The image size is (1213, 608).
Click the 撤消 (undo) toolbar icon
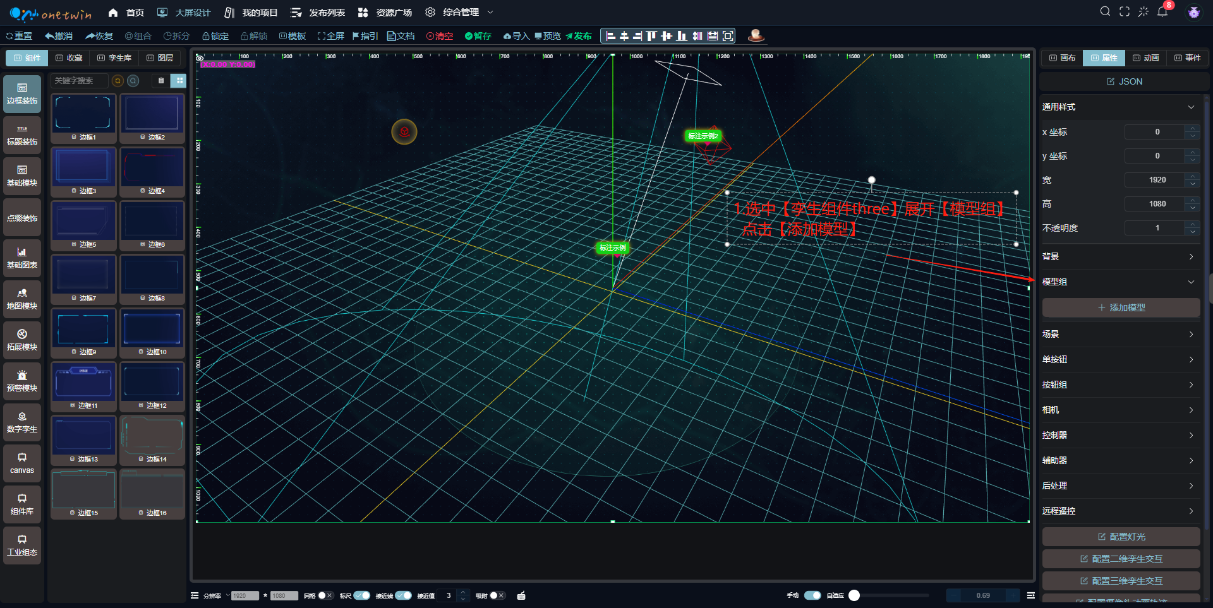click(x=59, y=36)
